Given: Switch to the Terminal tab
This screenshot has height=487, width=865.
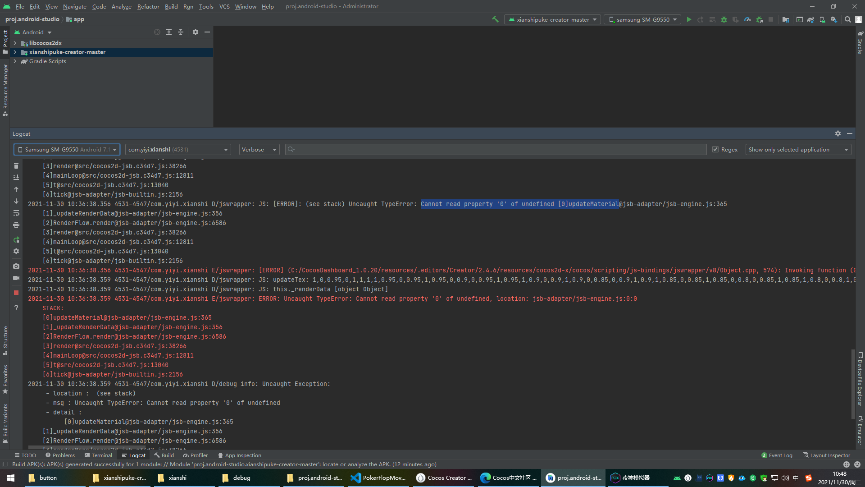Looking at the screenshot, I should tap(98, 455).
